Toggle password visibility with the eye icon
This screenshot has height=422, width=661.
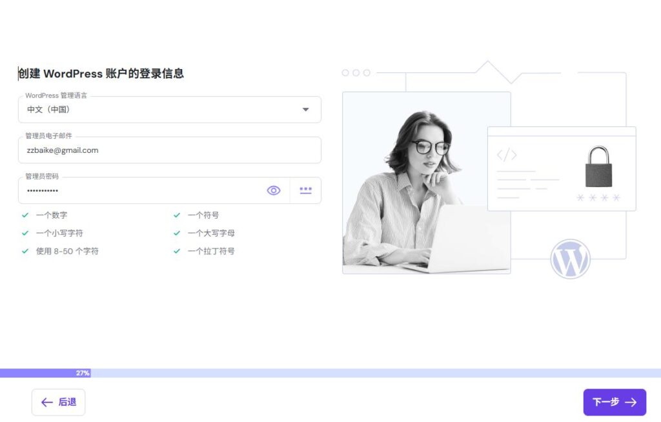click(273, 190)
